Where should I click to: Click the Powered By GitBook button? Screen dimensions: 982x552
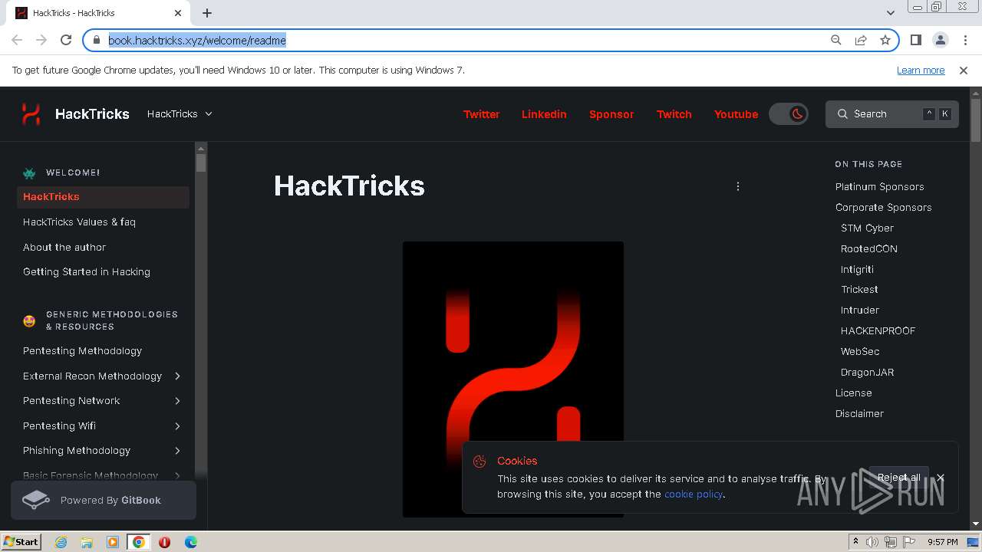104,500
